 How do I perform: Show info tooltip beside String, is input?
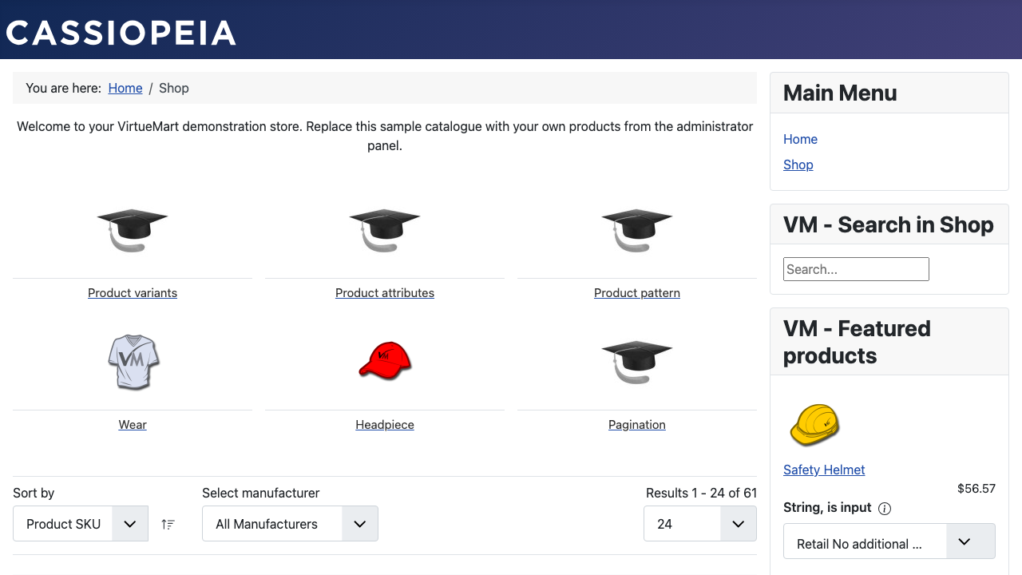pyautogui.click(x=885, y=509)
